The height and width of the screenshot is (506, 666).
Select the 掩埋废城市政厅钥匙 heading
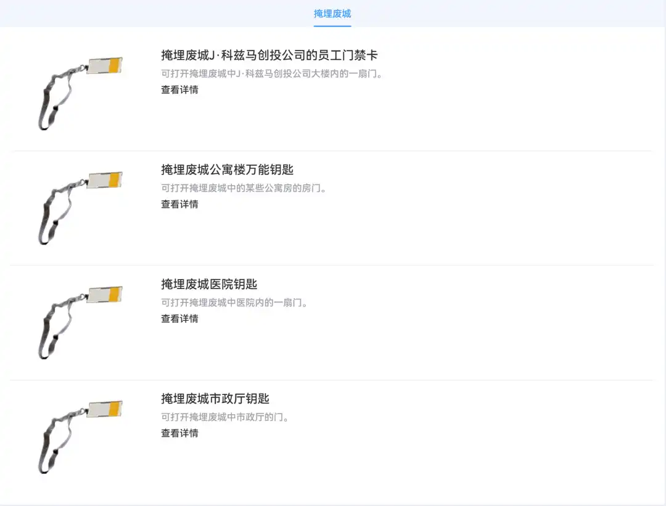(215, 399)
